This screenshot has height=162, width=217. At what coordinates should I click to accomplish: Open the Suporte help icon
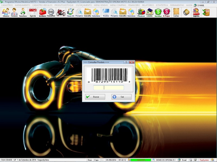pyautogui.click(x=196, y=12)
